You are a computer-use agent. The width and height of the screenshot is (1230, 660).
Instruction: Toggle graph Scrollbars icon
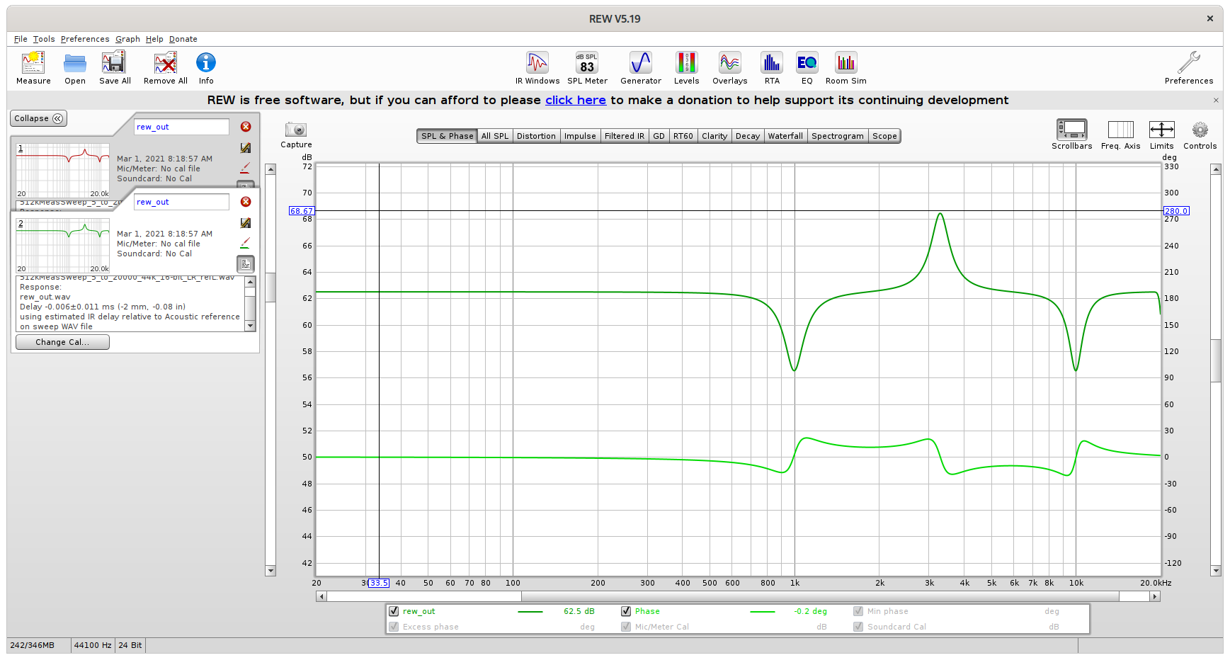(x=1071, y=130)
